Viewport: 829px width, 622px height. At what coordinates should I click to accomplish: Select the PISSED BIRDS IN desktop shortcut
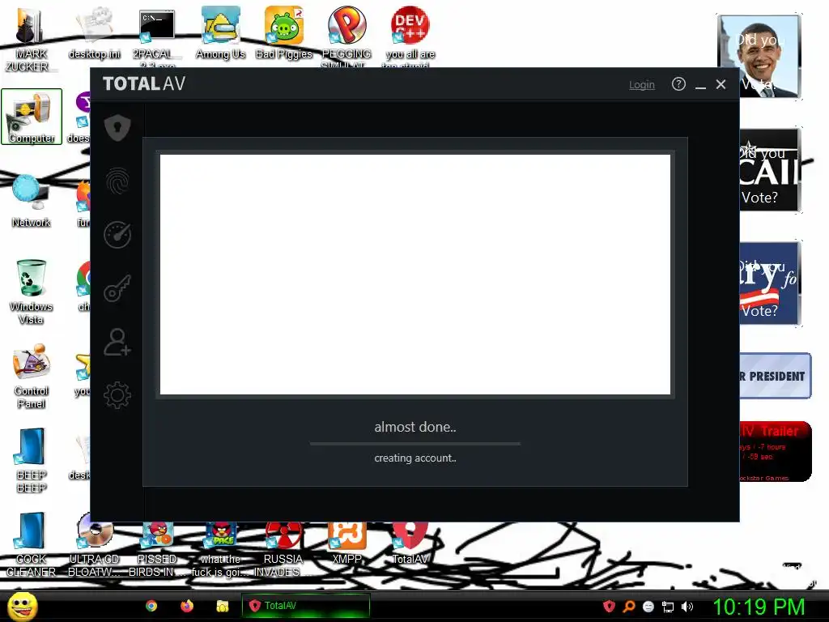(157, 547)
